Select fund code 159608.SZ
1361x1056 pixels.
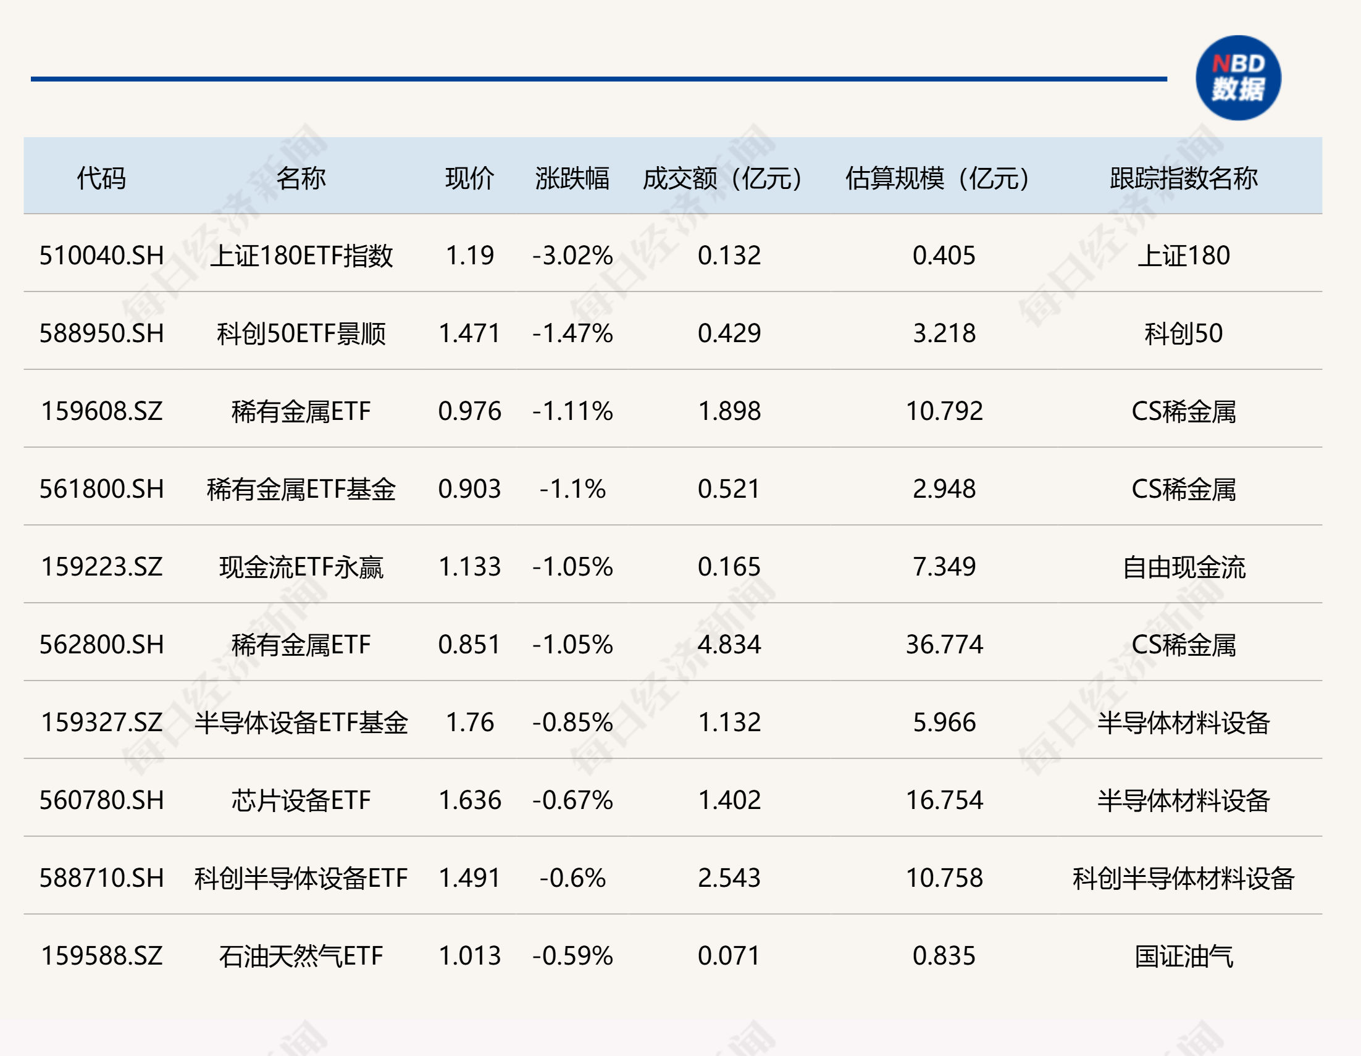(101, 411)
